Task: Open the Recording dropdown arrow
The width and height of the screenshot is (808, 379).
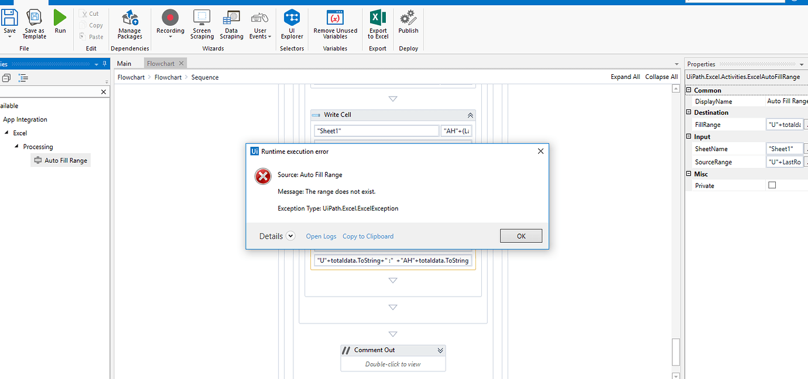Action: coord(170,37)
